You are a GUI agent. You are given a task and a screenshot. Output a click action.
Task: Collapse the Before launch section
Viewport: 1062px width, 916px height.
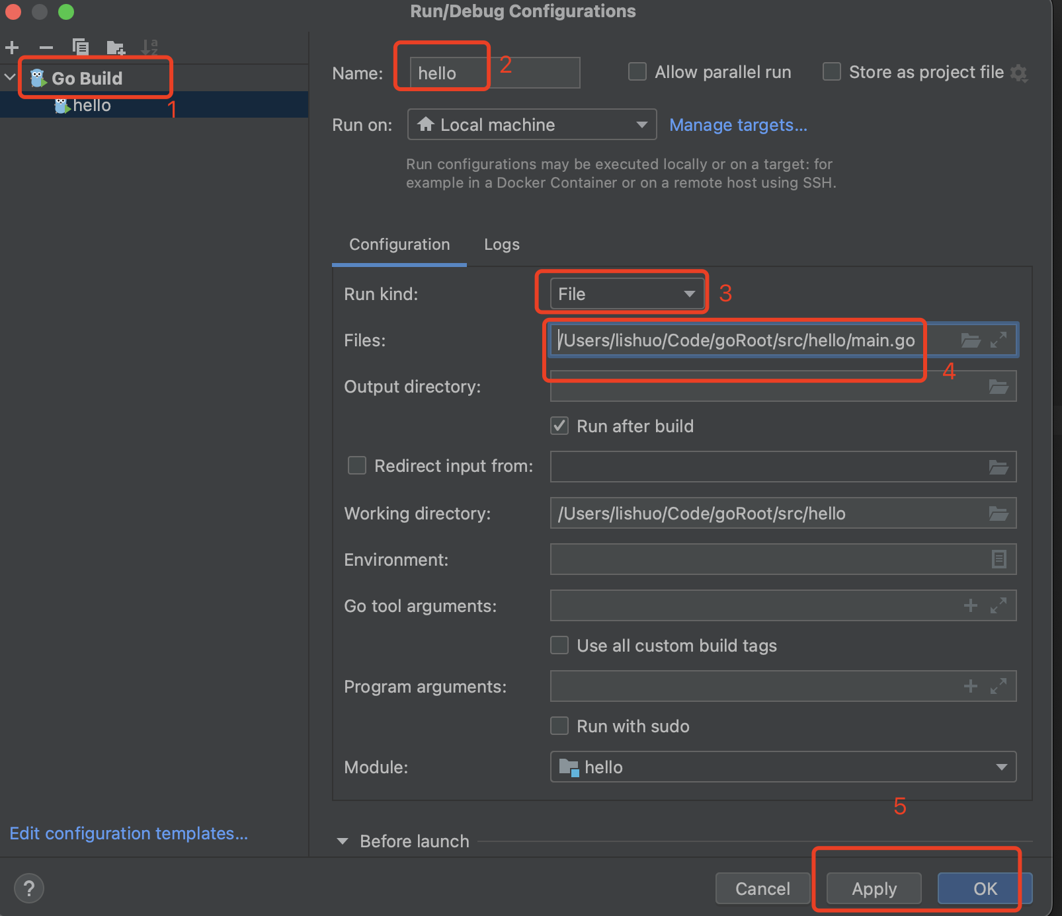point(343,841)
